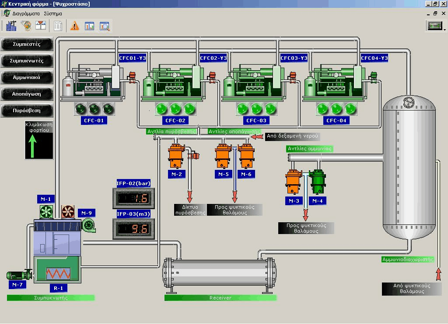Image resolution: width=448 pixels, height=324 pixels.
Task: Click the Πυρόσβεση side button
Action: click(27, 110)
